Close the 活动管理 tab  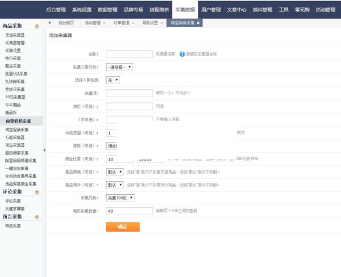105,23
